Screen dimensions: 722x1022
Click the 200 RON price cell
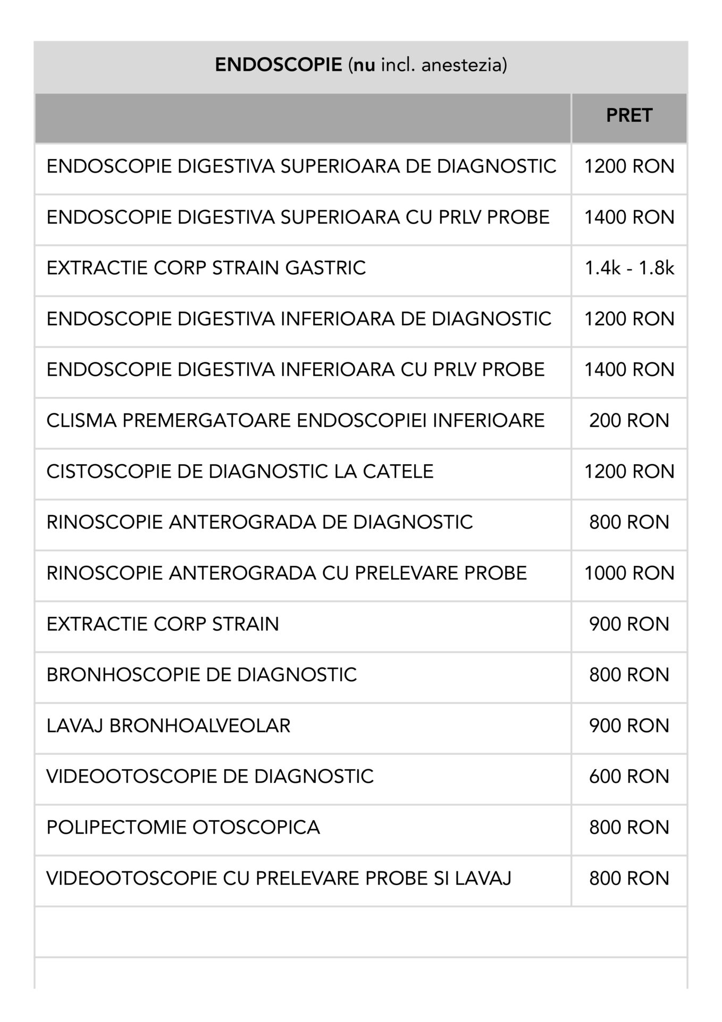click(629, 421)
